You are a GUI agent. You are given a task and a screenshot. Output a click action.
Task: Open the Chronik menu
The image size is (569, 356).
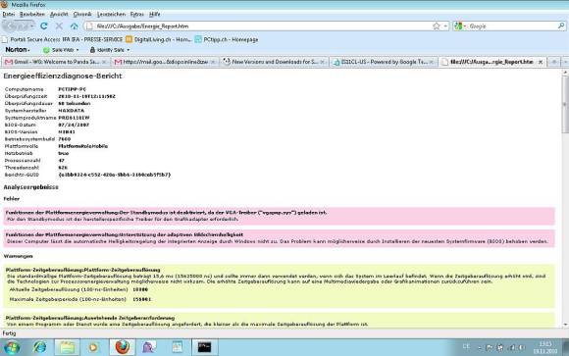pos(82,14)
